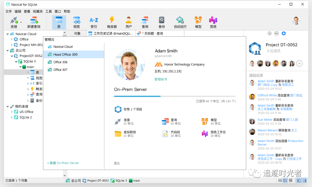Open Production Server link in activity log
This screenshot has width=312, height=187.
(x=280, y=143)
